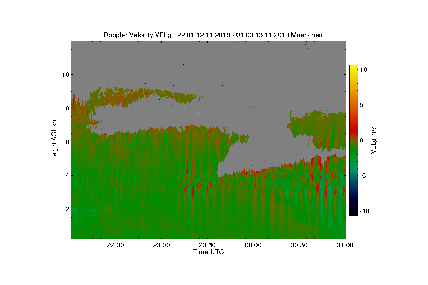Click the height tick label "10"
Screen dimensions: 428x285
pyautogui.click(x=65, y=74)
